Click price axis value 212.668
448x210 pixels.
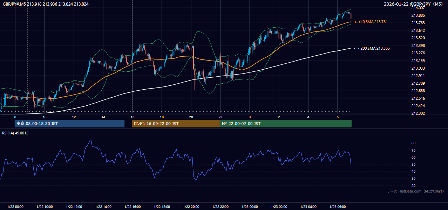418,91
